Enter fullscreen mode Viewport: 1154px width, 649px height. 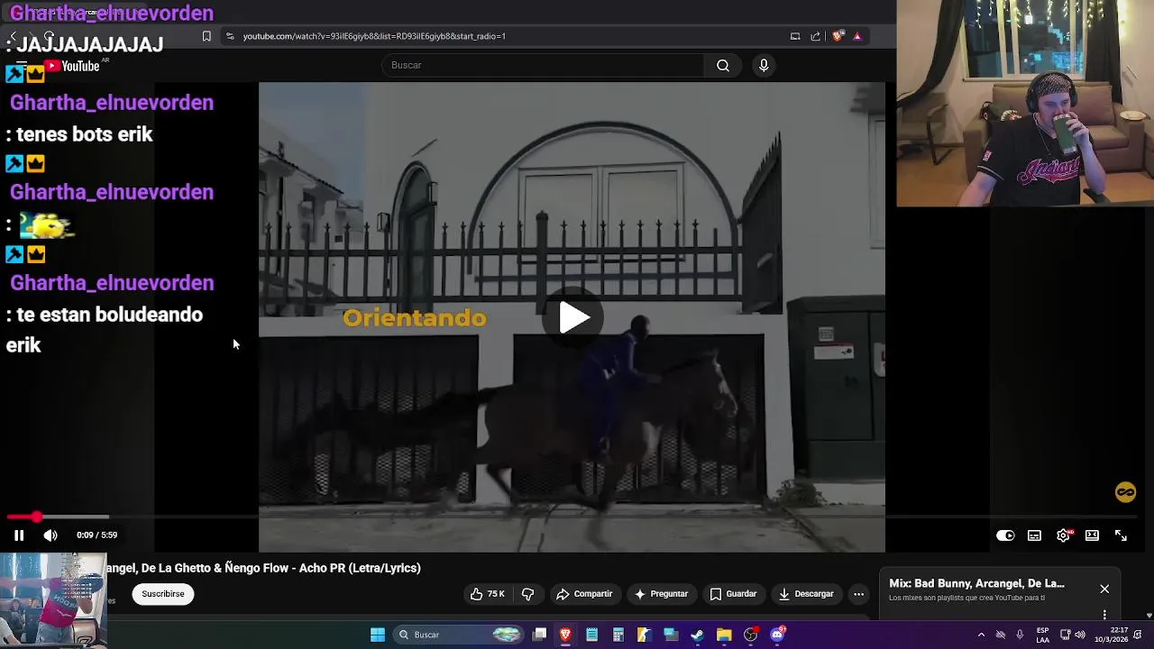pos(1121,535)
